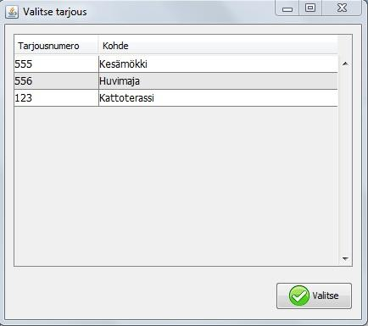Click the empty table area below rows

[176, 185]
